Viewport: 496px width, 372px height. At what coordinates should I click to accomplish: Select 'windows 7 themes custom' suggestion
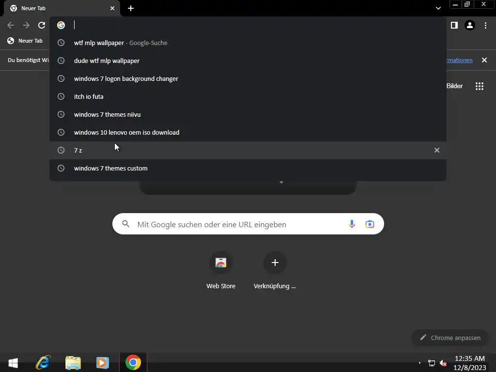coord(248,168)
